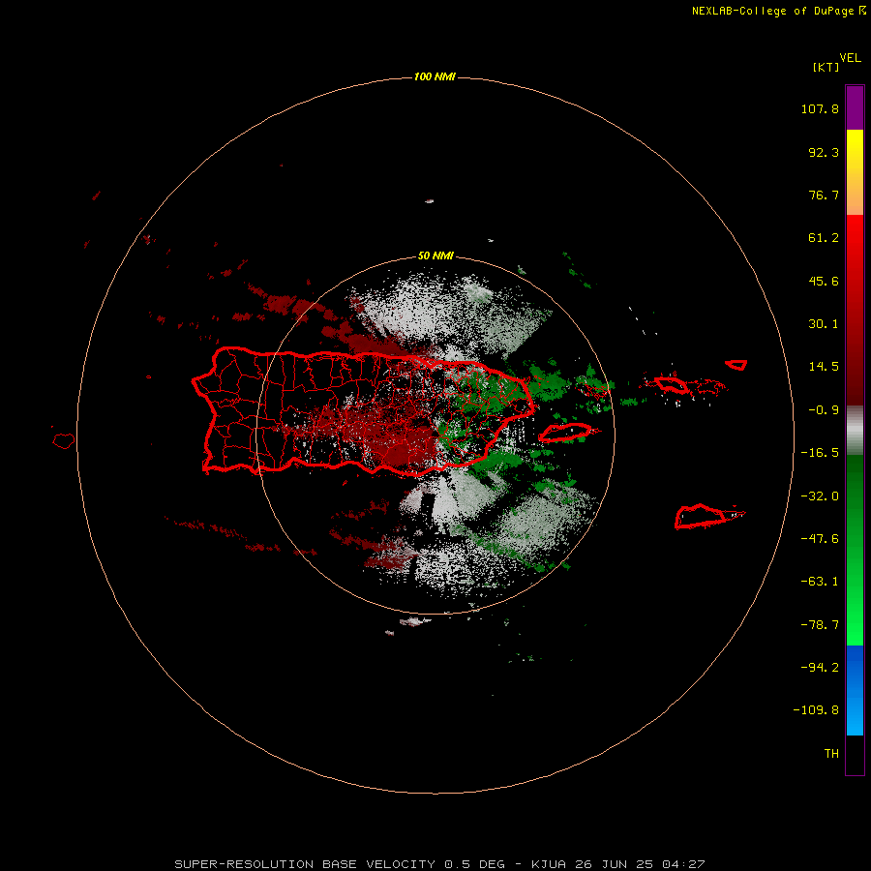
Task: Click the -0.9 legend value
Action: click(x=824, y=410)
